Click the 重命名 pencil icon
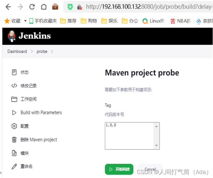Screen dimensions: 213x178 pyautogui.click(x=14, y=166)
